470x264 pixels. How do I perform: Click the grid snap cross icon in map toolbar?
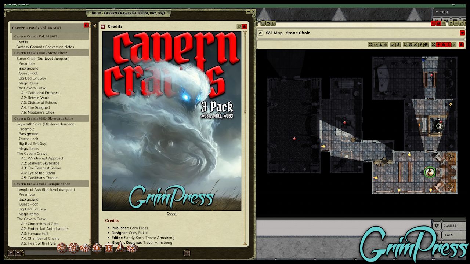tap(433, 45)
